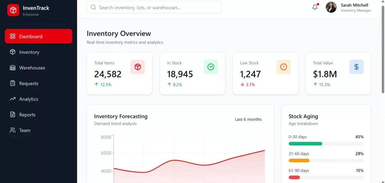The image size is (385, 183).
Task: Click the Requests clipboard icon
Action: pos(12,83)
